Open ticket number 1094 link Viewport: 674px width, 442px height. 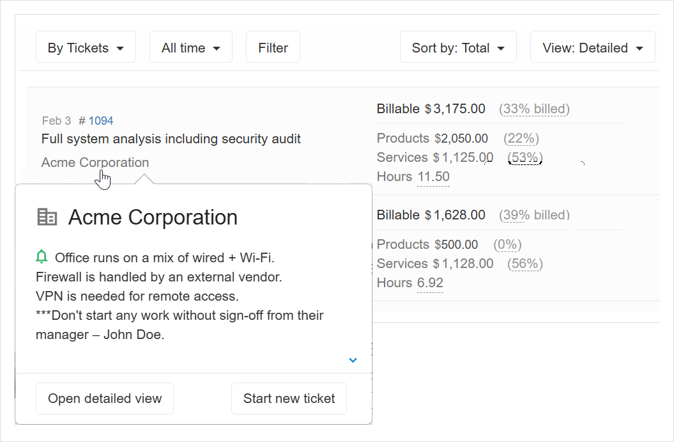[100, 121]
